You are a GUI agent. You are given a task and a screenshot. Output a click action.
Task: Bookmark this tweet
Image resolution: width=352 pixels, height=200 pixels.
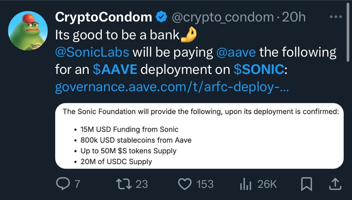[x=306, y=184]
